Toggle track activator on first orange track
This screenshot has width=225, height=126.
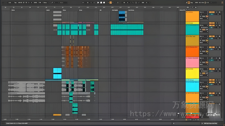pos(212,12)
